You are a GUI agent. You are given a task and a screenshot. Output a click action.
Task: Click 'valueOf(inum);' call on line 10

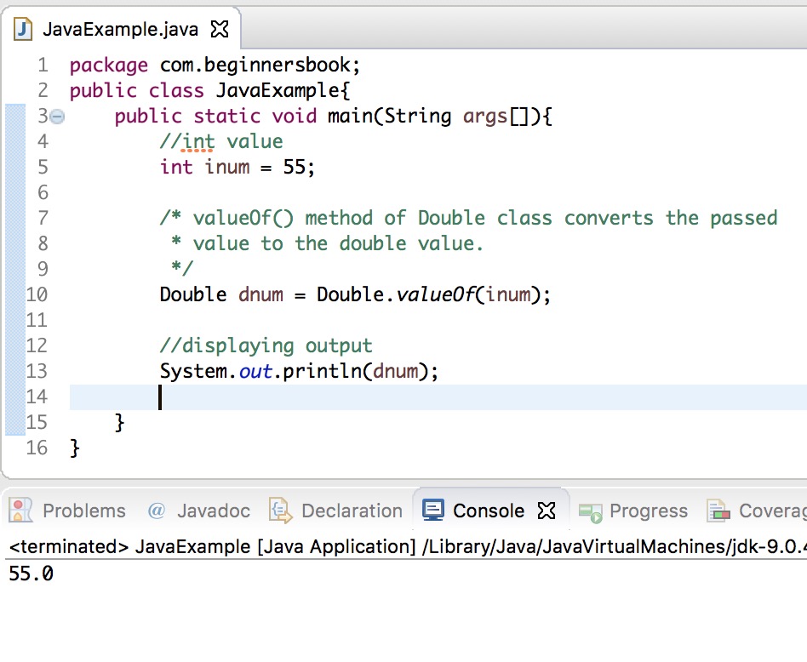click(x=473, y=294)
